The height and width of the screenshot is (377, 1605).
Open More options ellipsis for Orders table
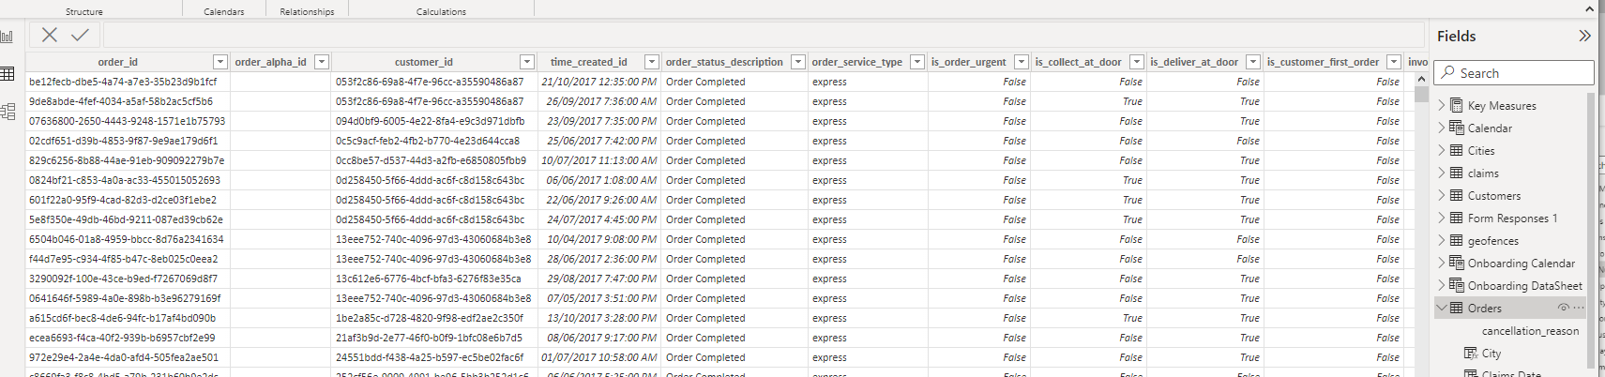[x=1579, y=308]
